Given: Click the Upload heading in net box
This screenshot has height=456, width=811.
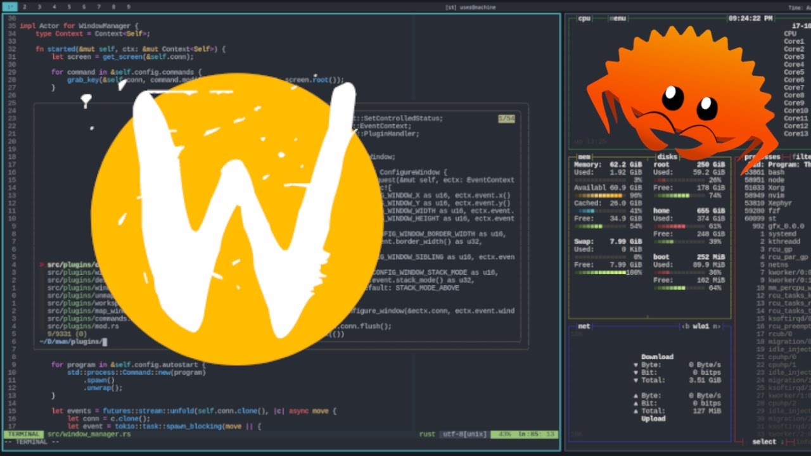Looking at the screenshot, I should click(x=653, y=419).
